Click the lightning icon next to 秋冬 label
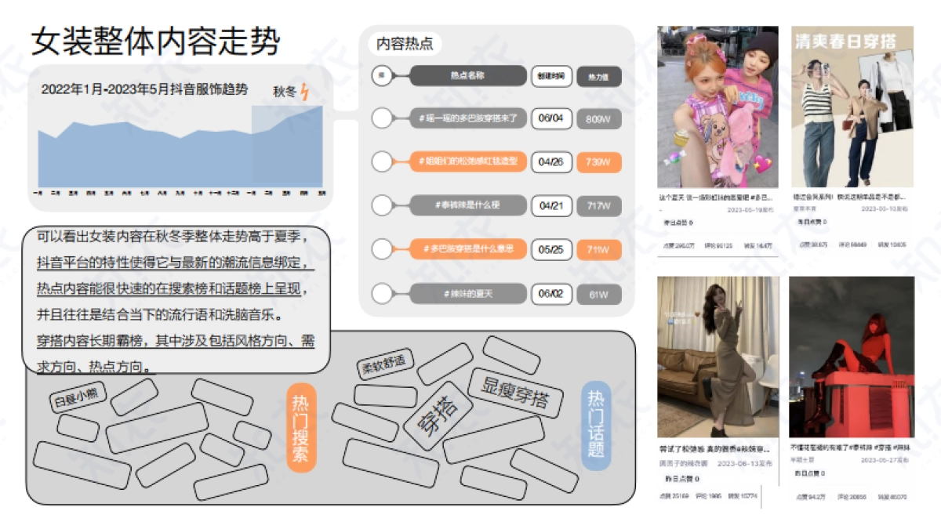The height and width of the screenshot is (529, 941). tap(306, 91)
